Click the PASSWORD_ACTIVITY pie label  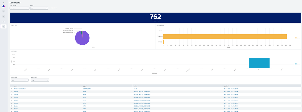point(68,31)
